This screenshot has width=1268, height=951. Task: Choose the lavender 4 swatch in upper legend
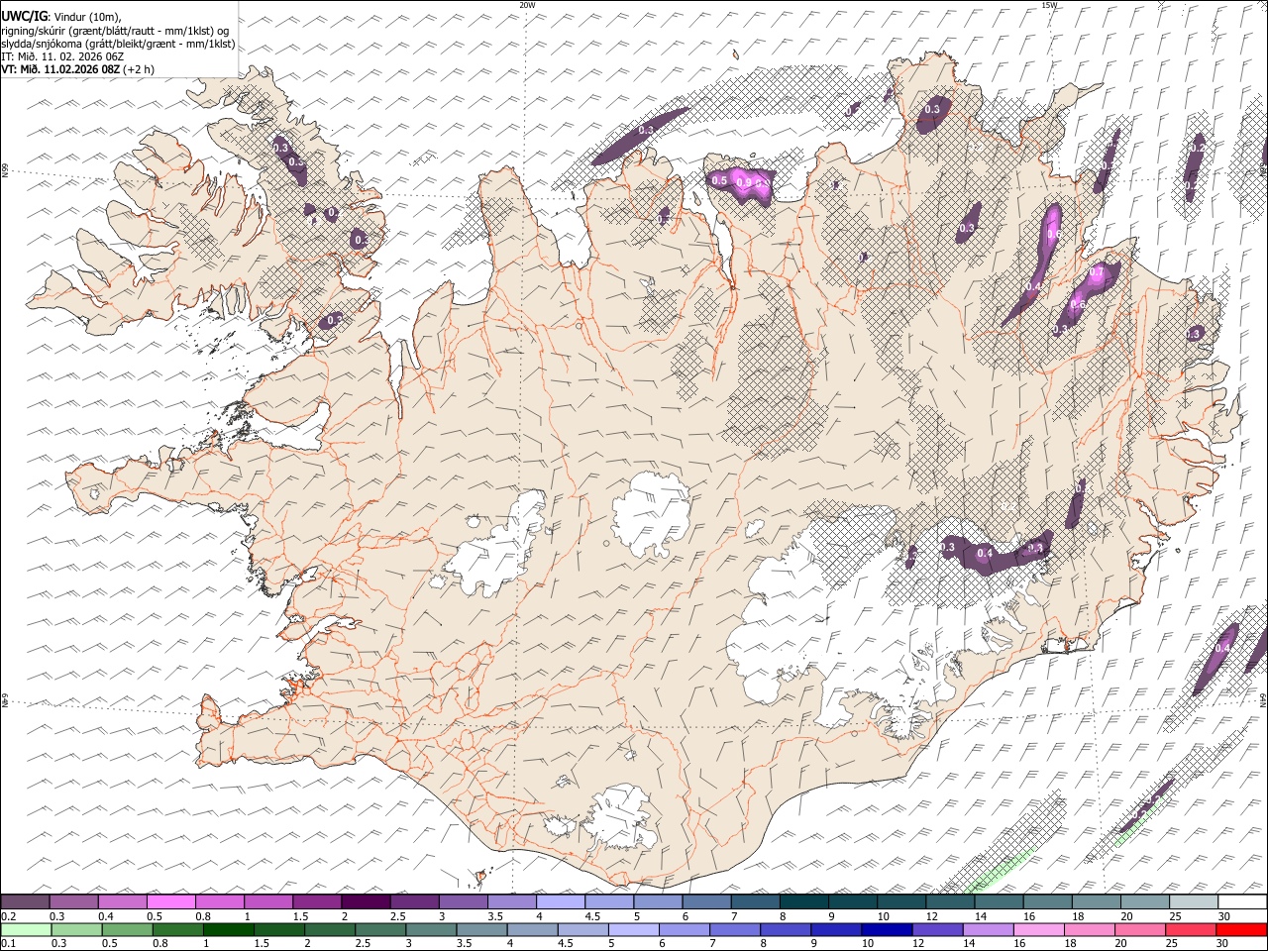coord(561,902)
